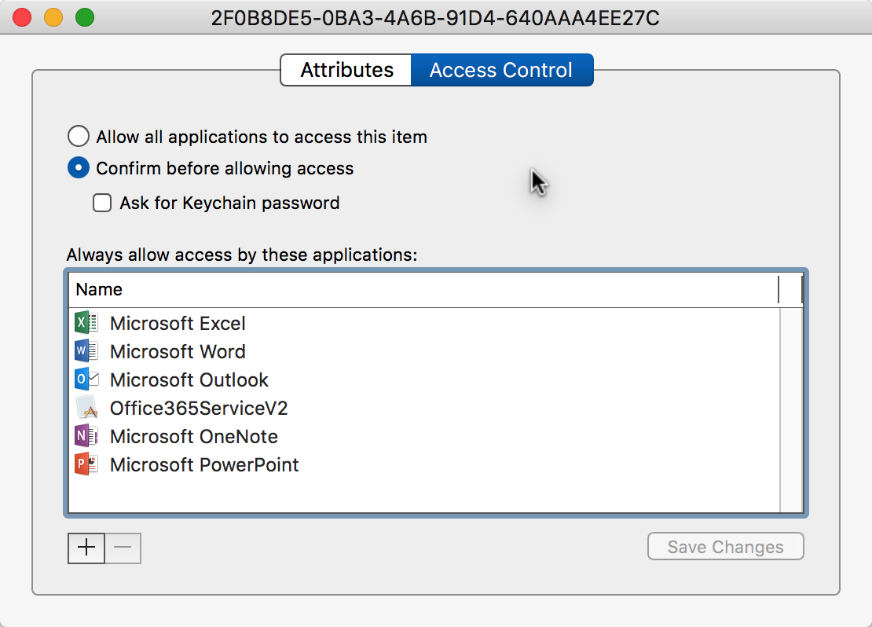Select Allow all applications radio button
Image resolution: width=872 pixels, height=627 pixels.
[79, 137]
